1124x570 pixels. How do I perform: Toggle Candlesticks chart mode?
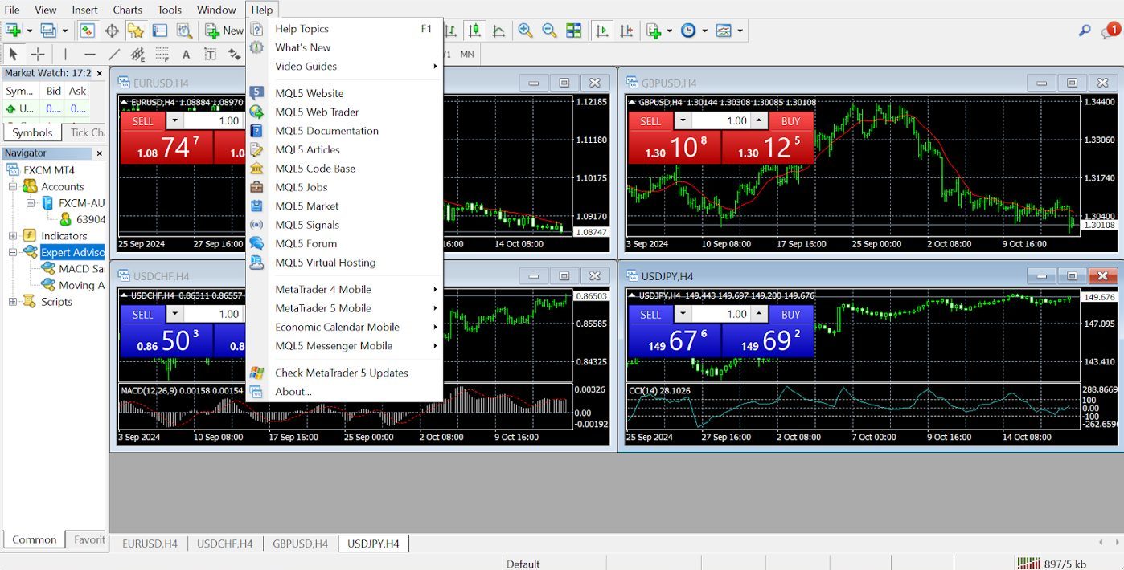click(x=475, y=31)
